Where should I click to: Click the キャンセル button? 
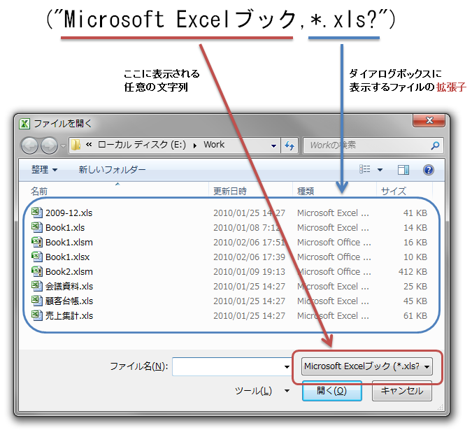[402, 391]
